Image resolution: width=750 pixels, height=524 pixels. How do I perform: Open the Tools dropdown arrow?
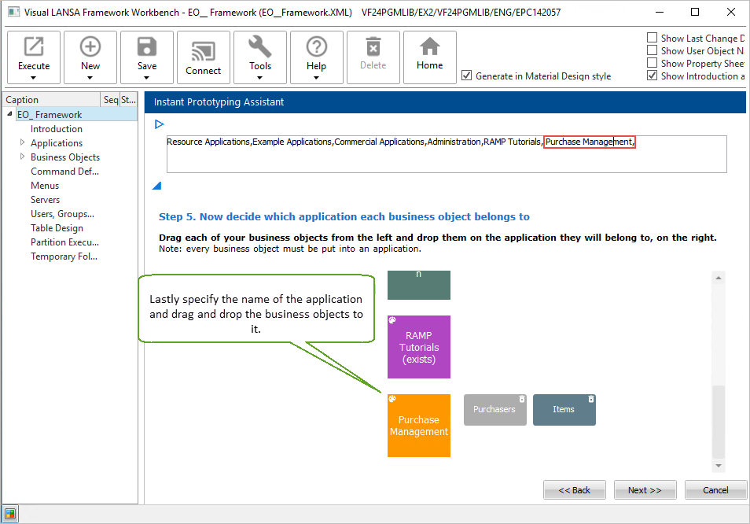click(259, 78)
